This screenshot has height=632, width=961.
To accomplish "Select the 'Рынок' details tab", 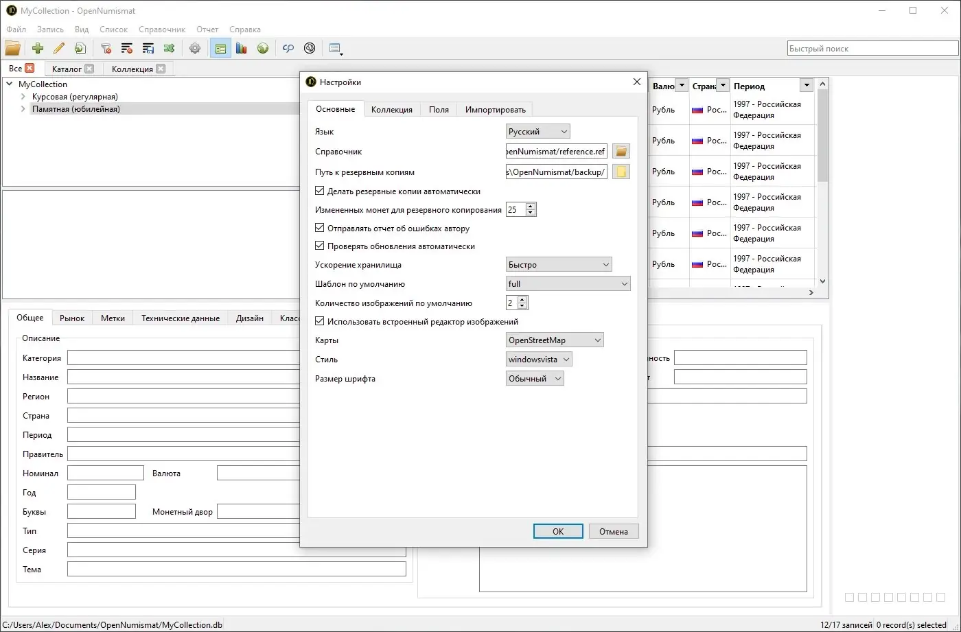I will 72,318.
